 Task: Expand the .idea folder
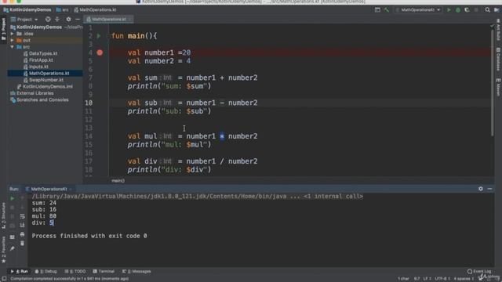tap(13, 34)
